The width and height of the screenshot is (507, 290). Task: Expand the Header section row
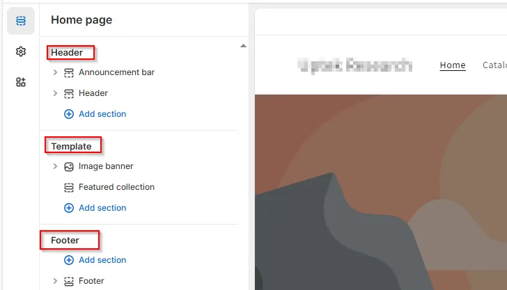click(x=55, y=93)
